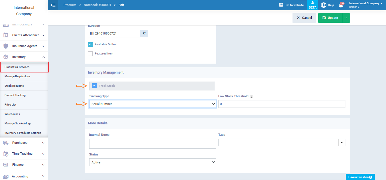Image resolution: width=386 pixels, height=180 pixels.
Task: Uncheck the Available Online checkbox
Action: coord(90,45)
